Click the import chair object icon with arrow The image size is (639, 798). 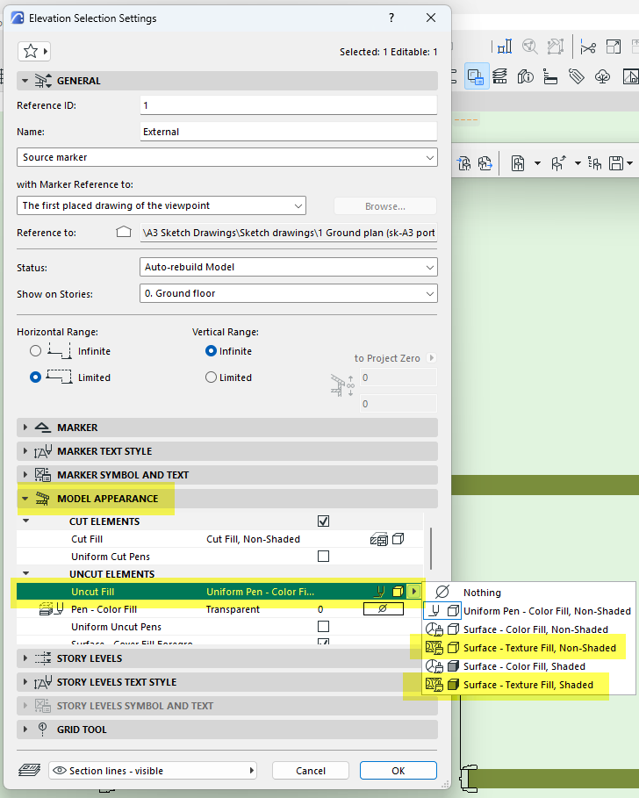tap(464, 163)
